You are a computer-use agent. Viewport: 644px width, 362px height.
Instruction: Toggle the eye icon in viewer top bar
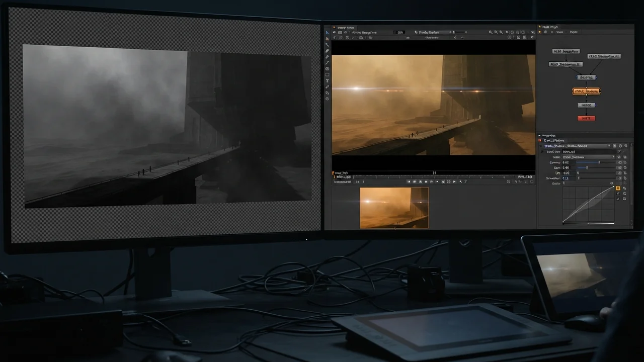tap(334, 32)
